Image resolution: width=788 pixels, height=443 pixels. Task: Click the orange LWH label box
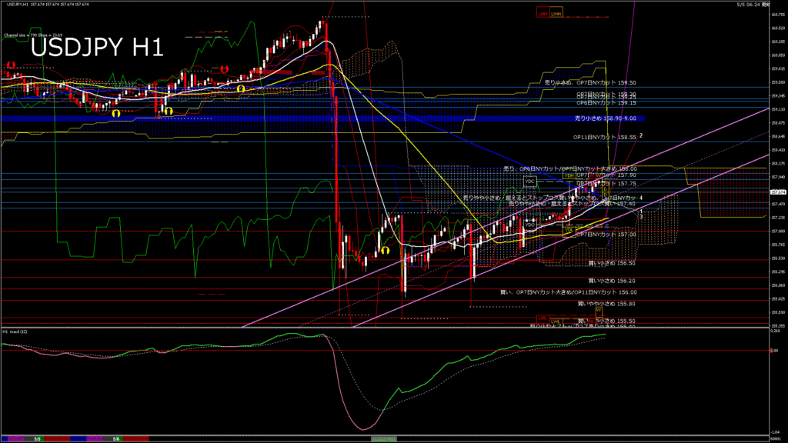point(556,14)
